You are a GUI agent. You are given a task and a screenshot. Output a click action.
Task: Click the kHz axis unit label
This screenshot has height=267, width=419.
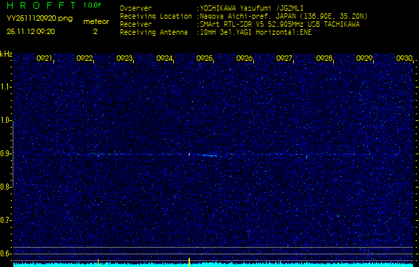click(6, 54)
